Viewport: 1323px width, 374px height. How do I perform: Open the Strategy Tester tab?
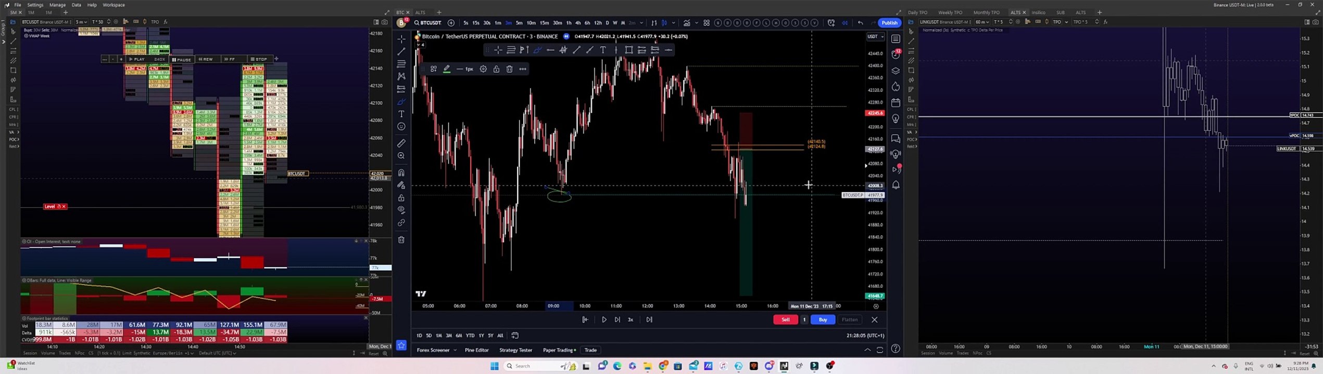tap(515, 350)
